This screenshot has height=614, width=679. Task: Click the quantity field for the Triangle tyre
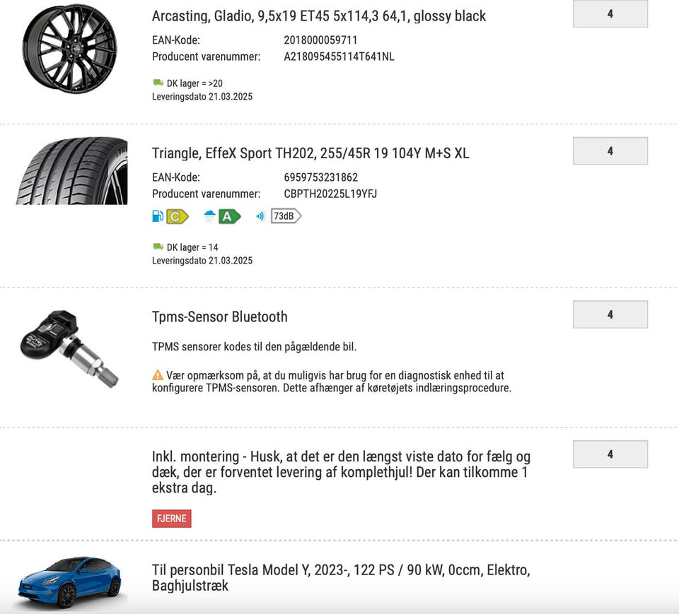tap(610, 150)
